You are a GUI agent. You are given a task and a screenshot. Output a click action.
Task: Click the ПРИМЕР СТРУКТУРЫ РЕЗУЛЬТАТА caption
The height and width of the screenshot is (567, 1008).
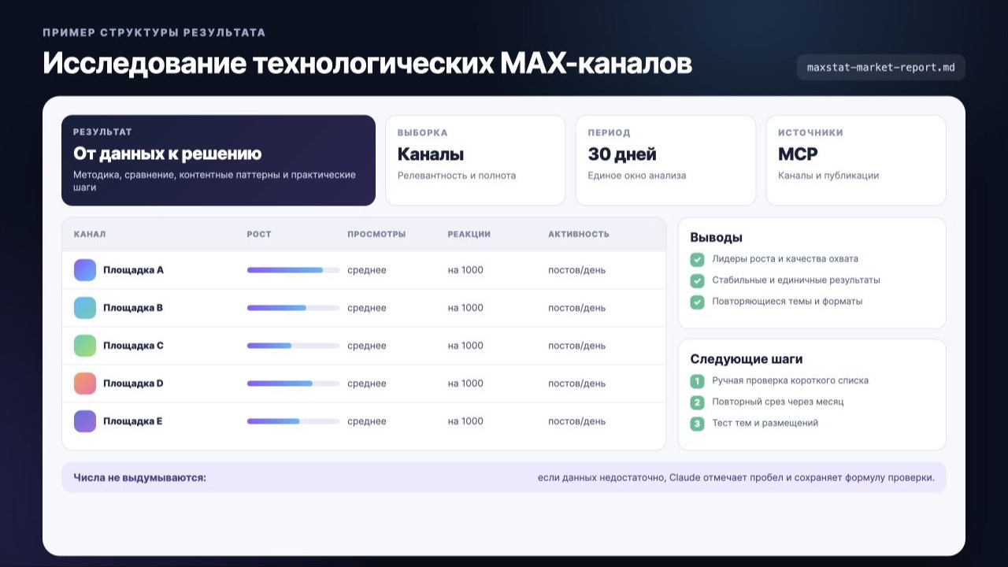(x=154, y=33)
